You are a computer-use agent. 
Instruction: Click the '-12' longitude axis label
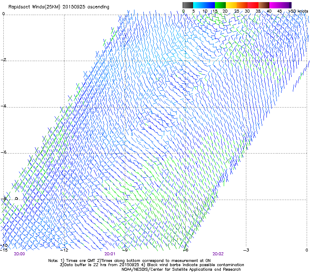[x=65, y=250]
